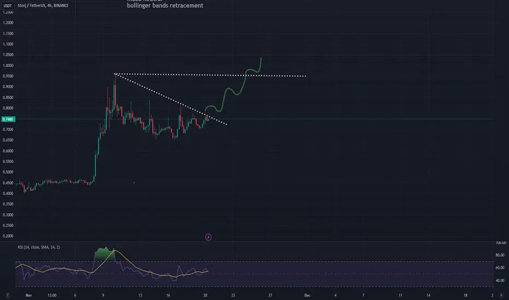Click the Nov date axis label
This screenshot has height=300, width=509.
point(28,296)
